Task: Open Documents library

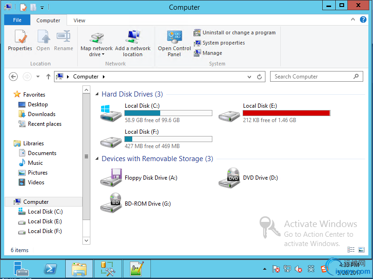Action: coord(38,153)
